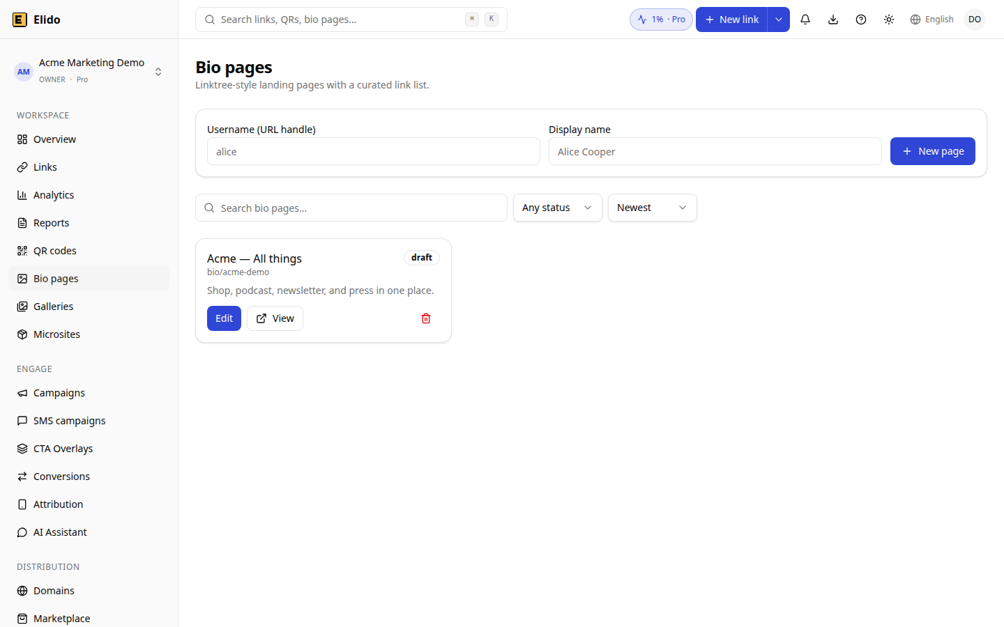
Task: Focus the Username URL handle field
Action: coord(374,151)
